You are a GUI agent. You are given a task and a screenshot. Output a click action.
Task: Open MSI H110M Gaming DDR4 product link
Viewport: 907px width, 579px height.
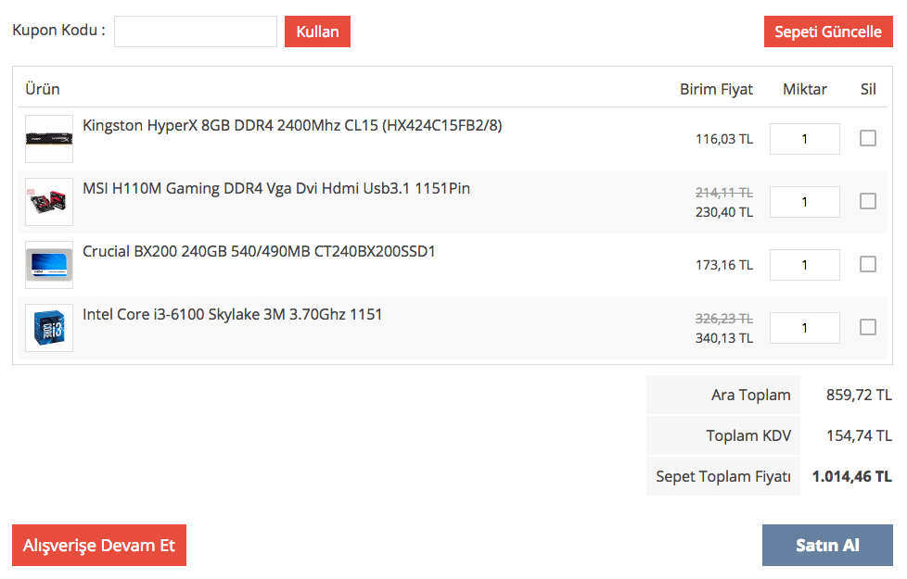[x=276, y=188]
